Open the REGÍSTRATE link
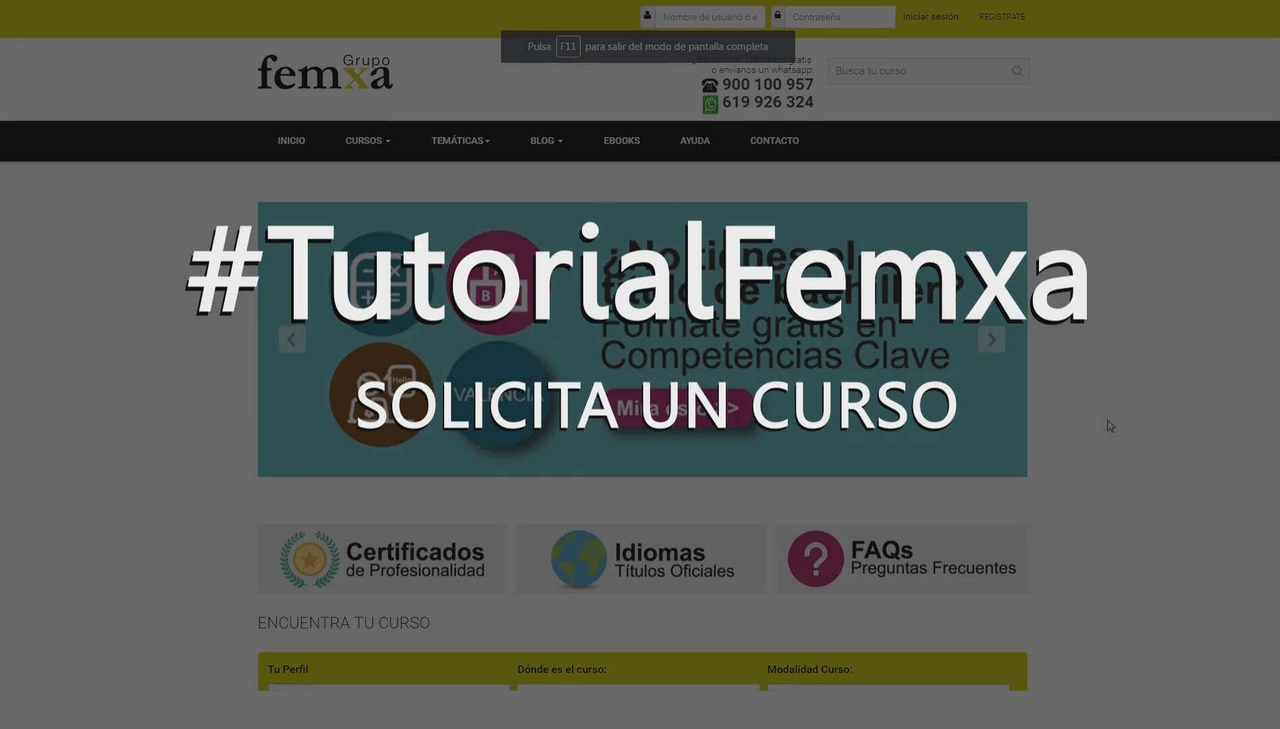This screenshot has width=1280, height=729. (1002, 16)
